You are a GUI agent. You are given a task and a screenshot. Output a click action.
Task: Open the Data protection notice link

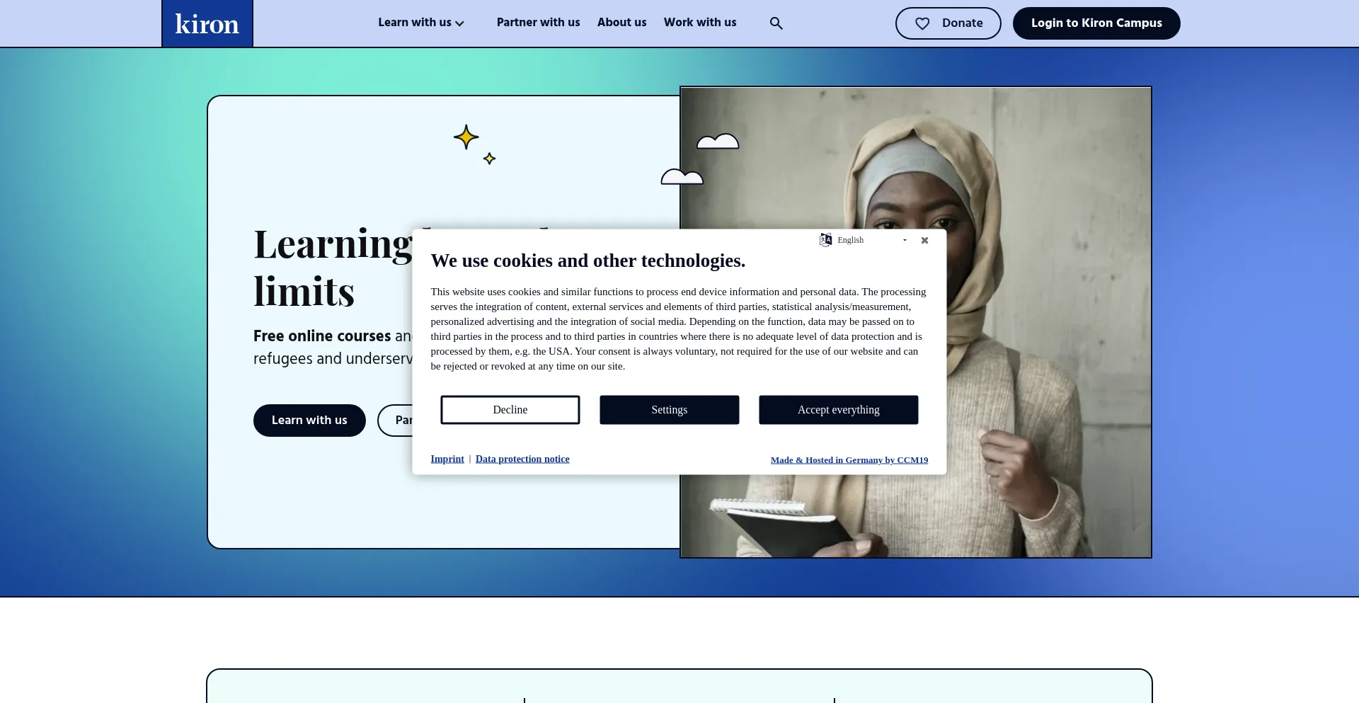click(x=522, y=459)
